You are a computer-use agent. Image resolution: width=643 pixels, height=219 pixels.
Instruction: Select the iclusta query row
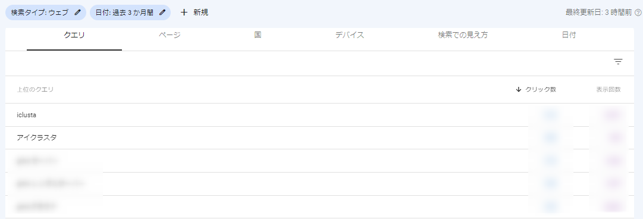tap(320, 115)
